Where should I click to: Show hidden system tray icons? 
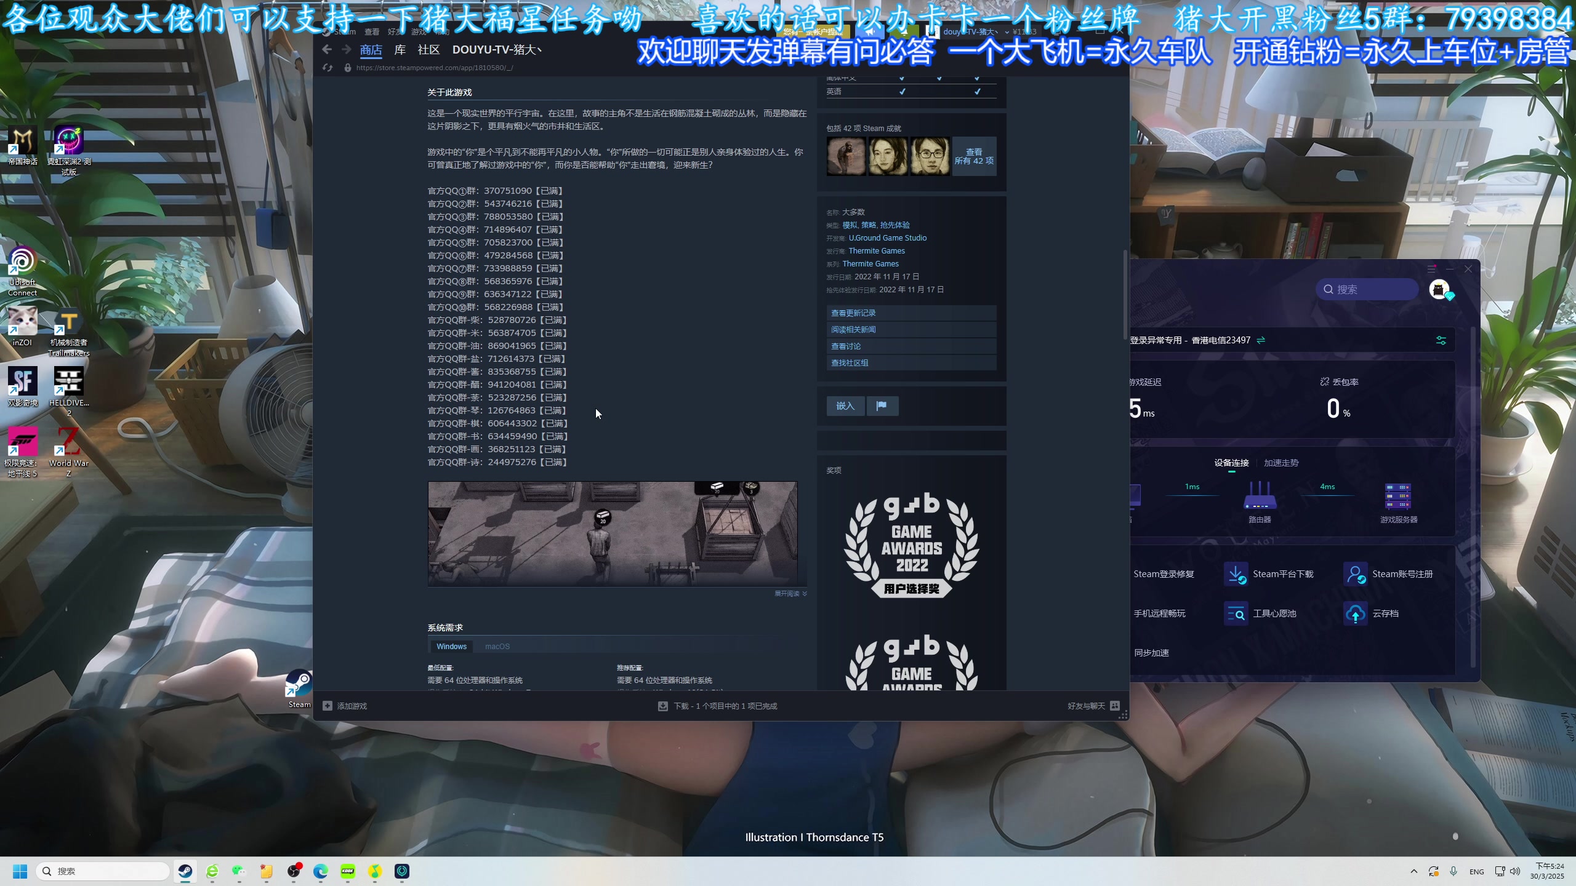tap(1413, 871)
